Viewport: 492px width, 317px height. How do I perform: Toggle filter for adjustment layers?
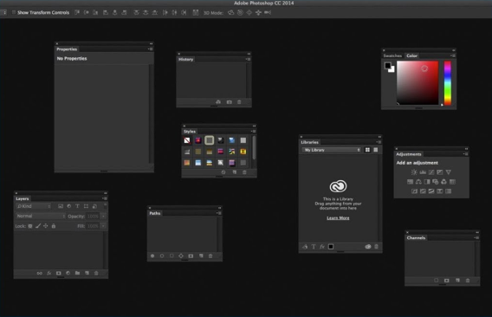click(x=69, y=206)
